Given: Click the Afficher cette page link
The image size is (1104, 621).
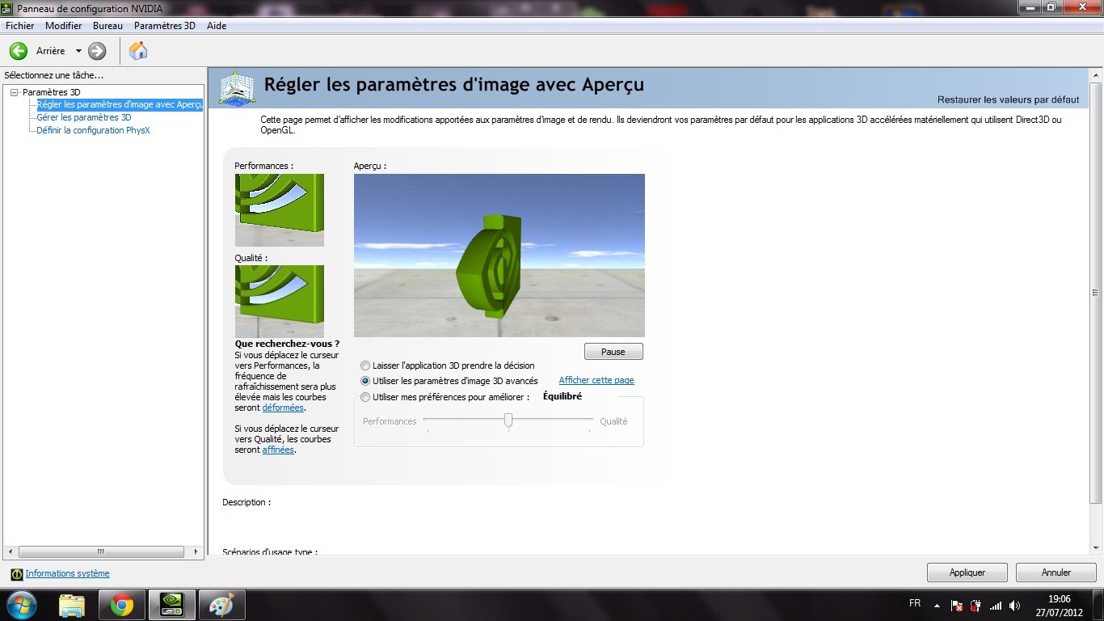Looking at the screenshot, I should (596, 380).
